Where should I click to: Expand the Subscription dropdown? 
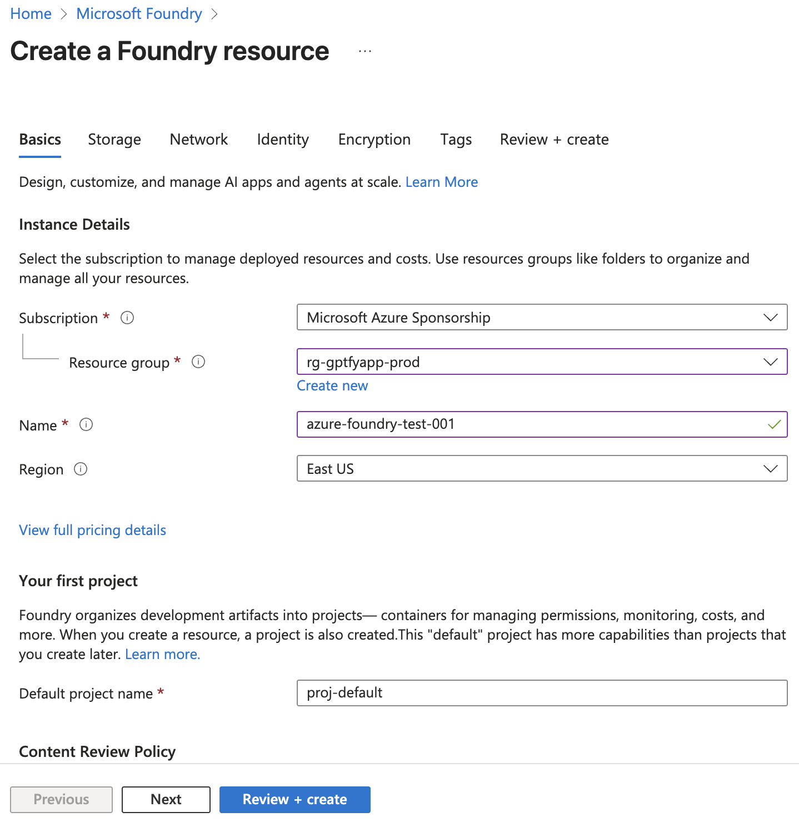[x=542, y=318]
